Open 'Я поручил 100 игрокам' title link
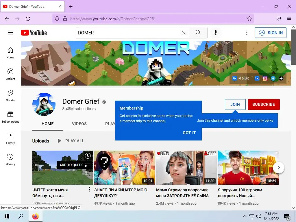The image size is (296, 222). (x=240, y=193)
